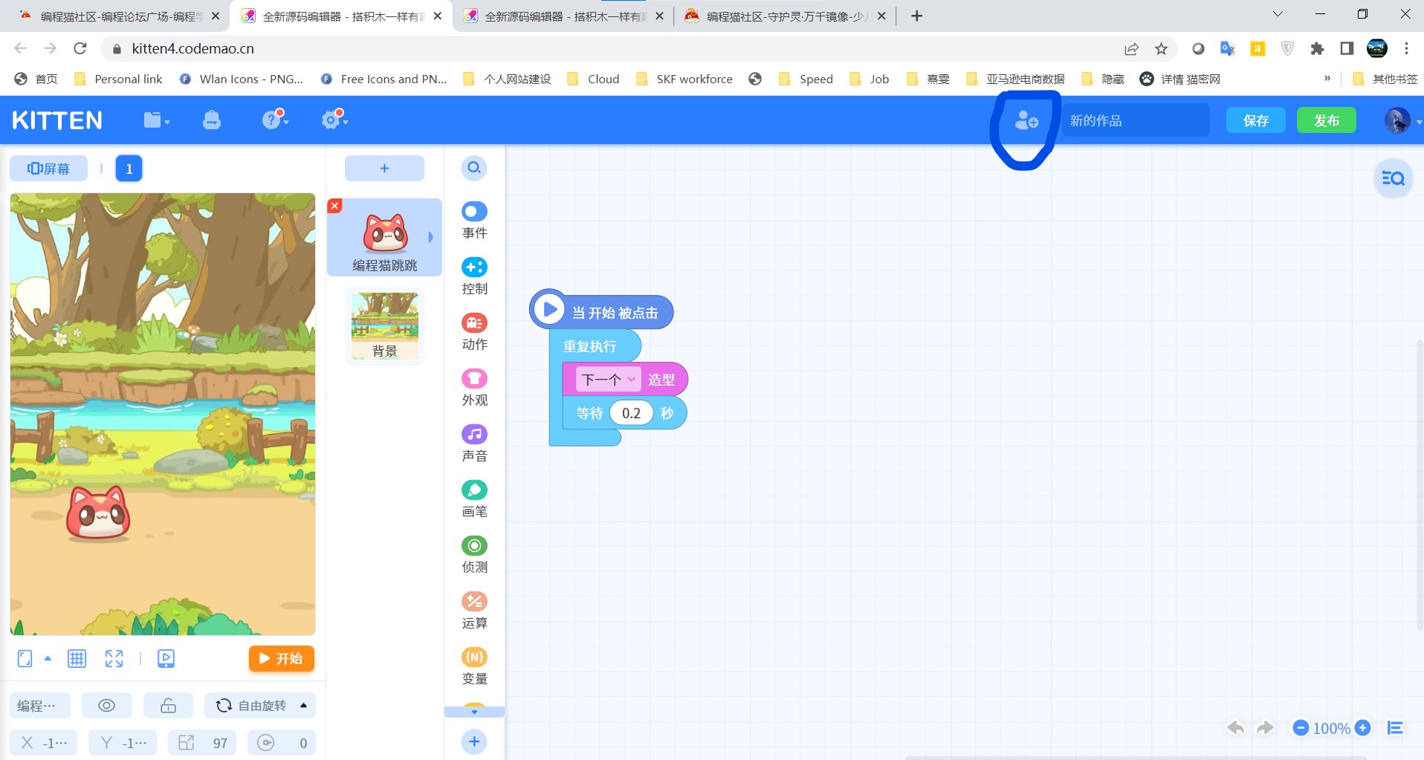1424x760 pixels.
Task: Open the workspace block search icon
Action: 1393,178
